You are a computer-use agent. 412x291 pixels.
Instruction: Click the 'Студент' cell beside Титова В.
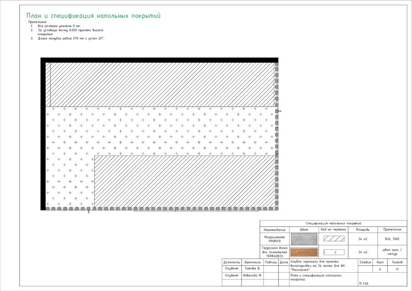point(232,269)
